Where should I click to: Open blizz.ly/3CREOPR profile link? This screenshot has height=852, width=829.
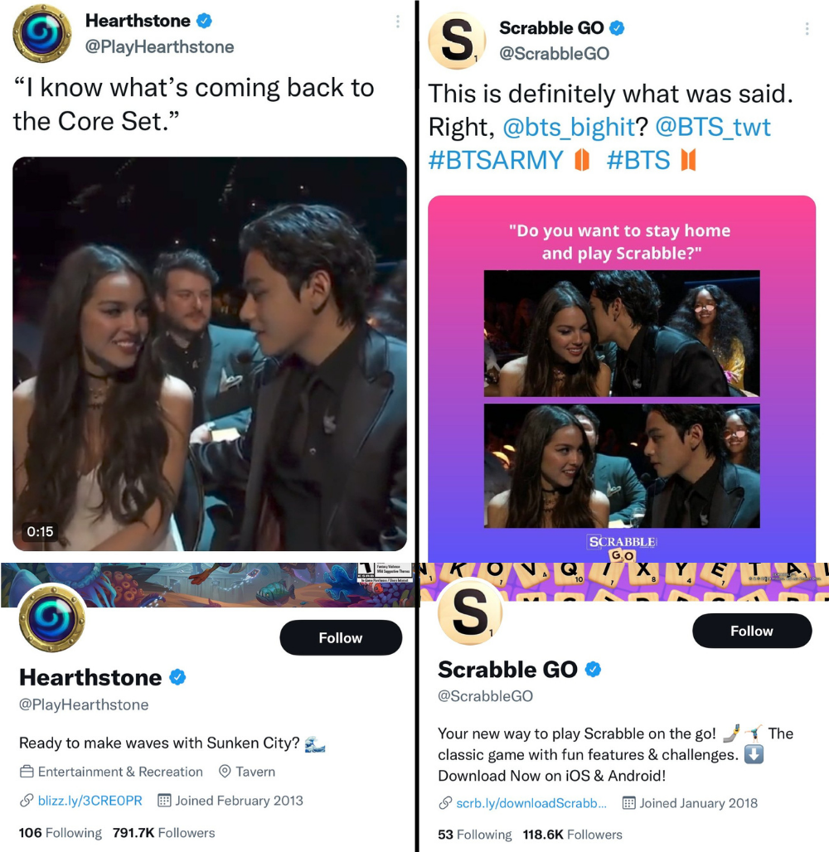(x=90, y=801)
